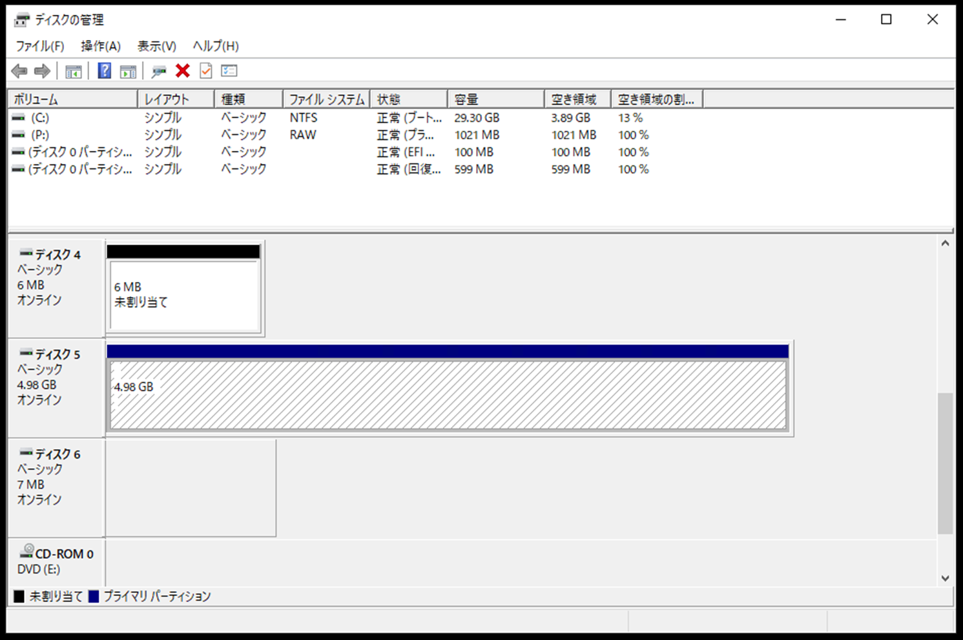963x640 pixels.
Task: Select the row with 599 MB capacity
Action: point(481,169)
